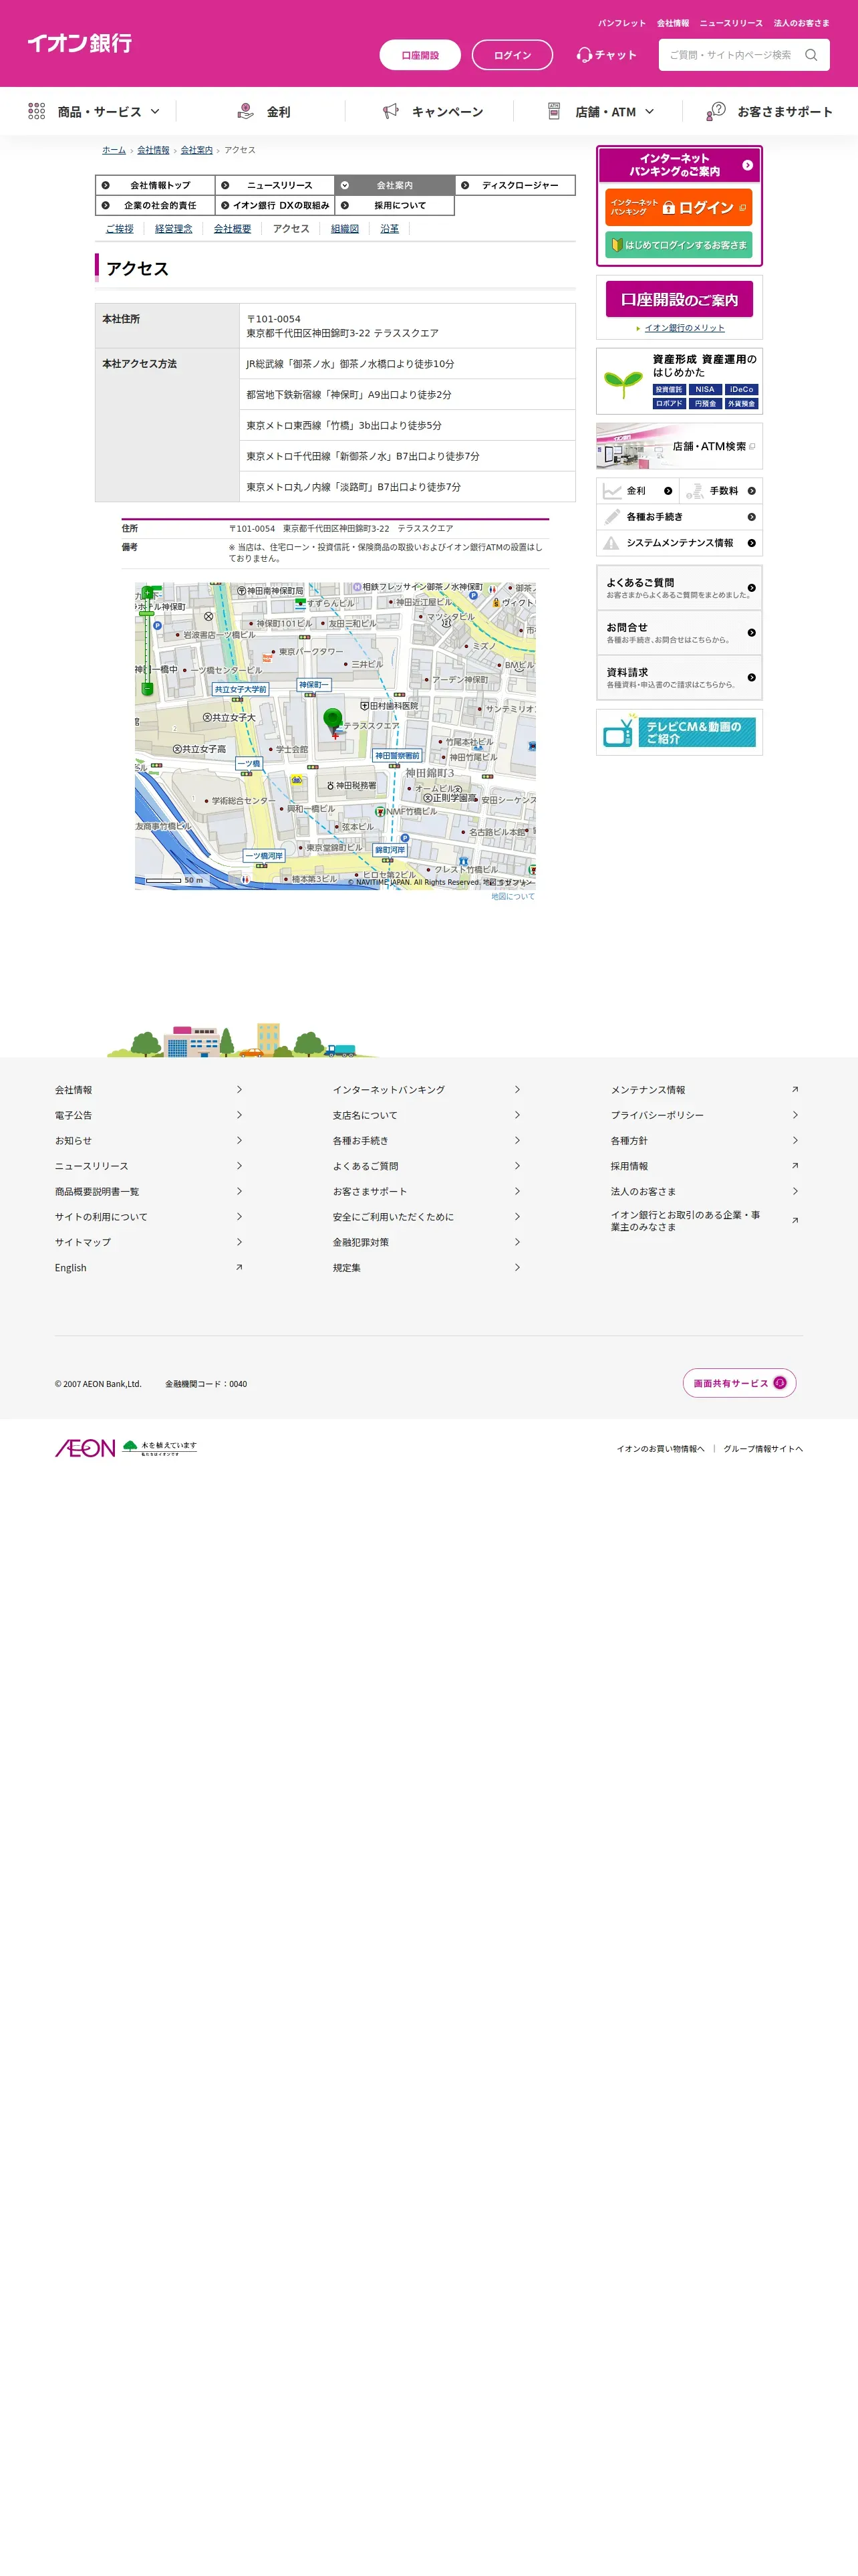Click パンフレット in top utility links
The image size is (858, 2576).
(x=621, y=23)
